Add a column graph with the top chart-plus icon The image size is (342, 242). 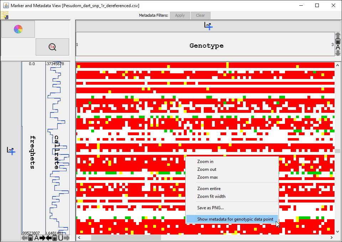coord(208,26)
